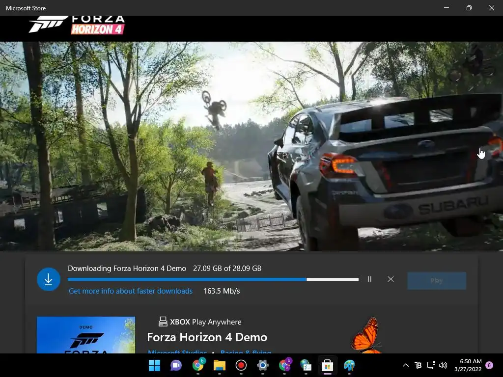Open Get more info about faster downloads

(x=131, y=291)
